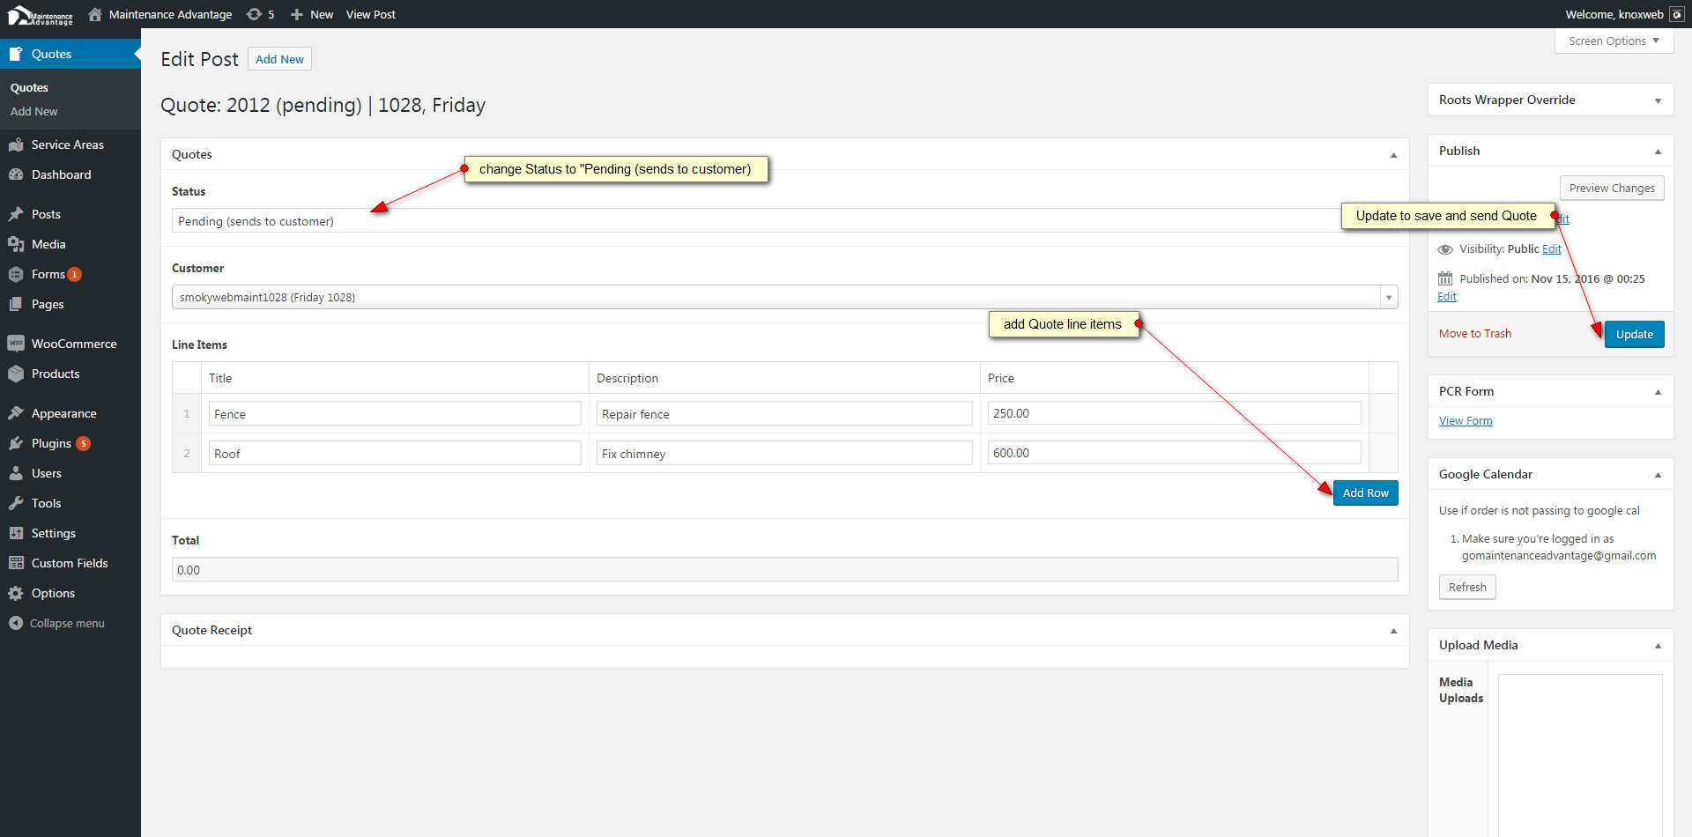Click the home icon in admin bar
The width and height of the screenshot is (1692, 837).
[95, 14]
